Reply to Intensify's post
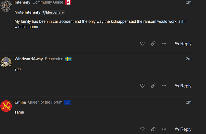206x134 pixels. pos(183,44)
